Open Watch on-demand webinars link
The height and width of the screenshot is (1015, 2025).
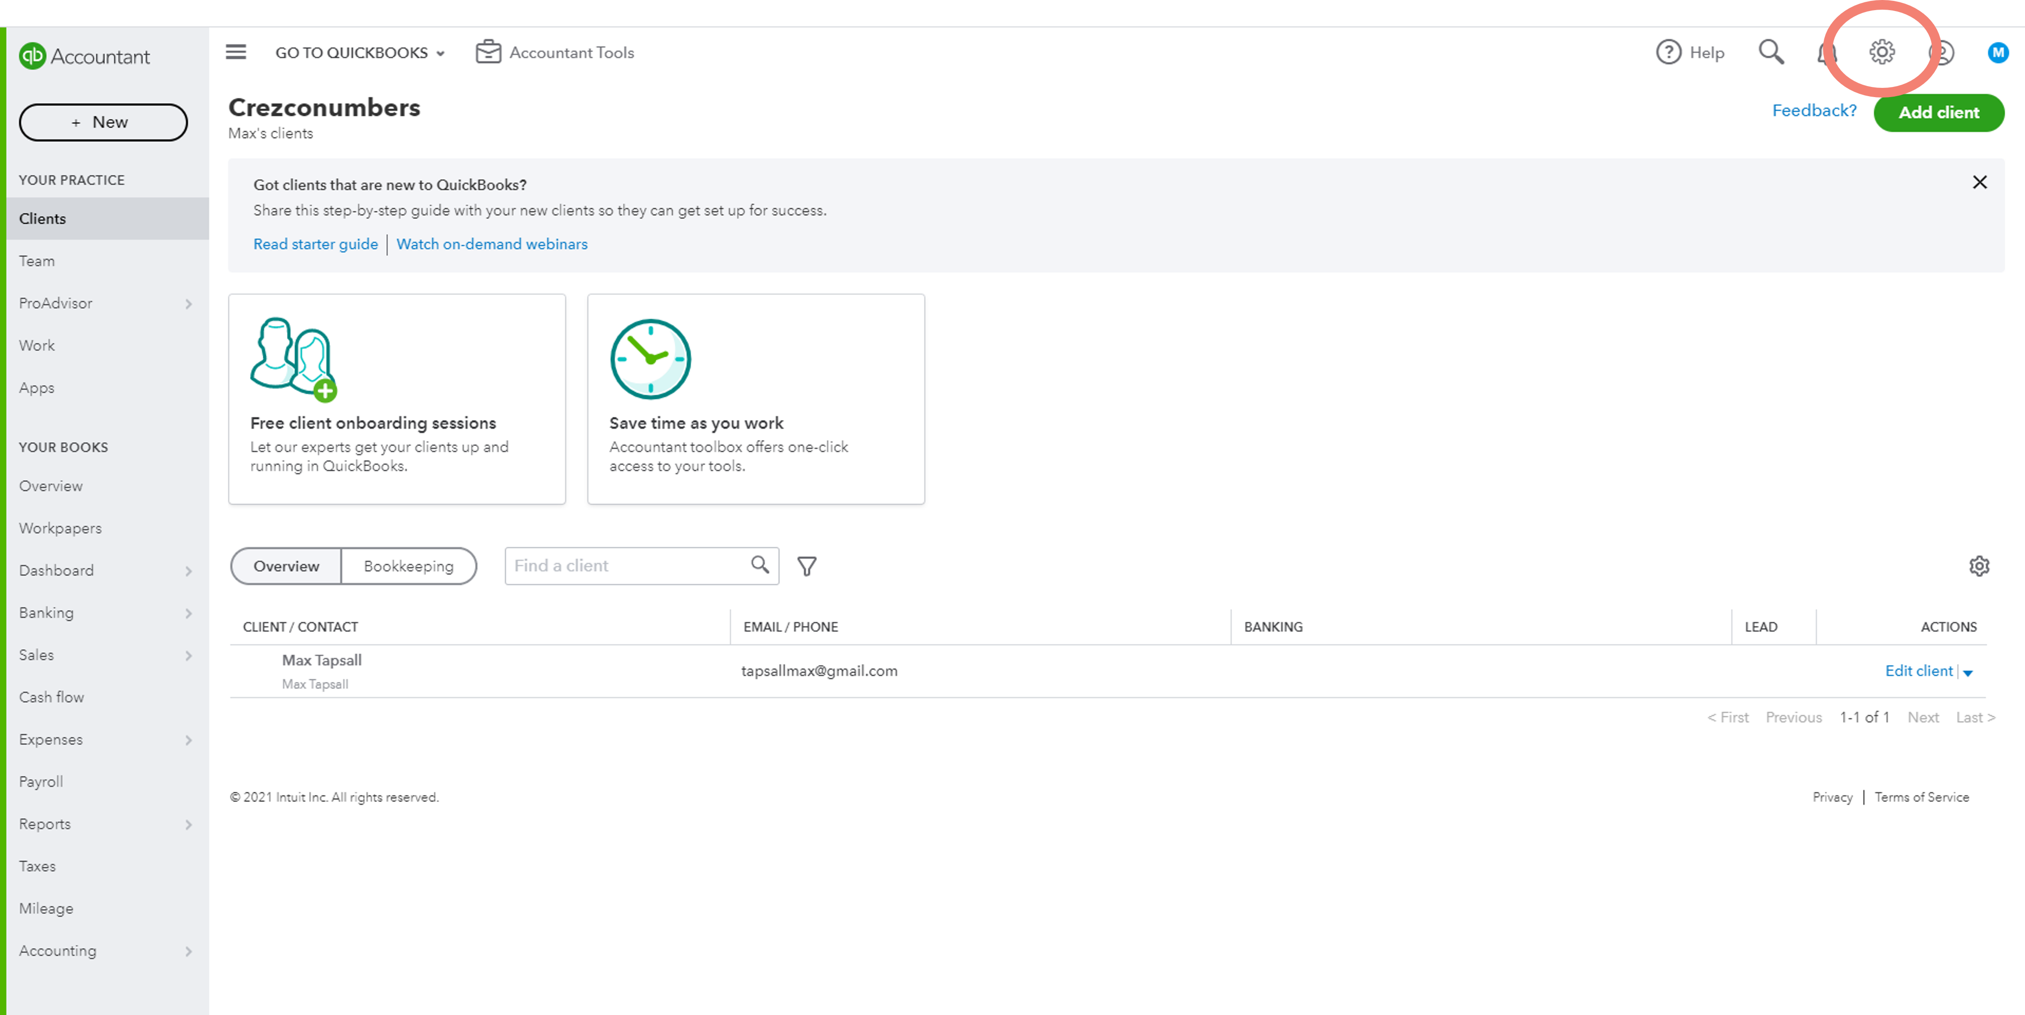tap(492, 244)
